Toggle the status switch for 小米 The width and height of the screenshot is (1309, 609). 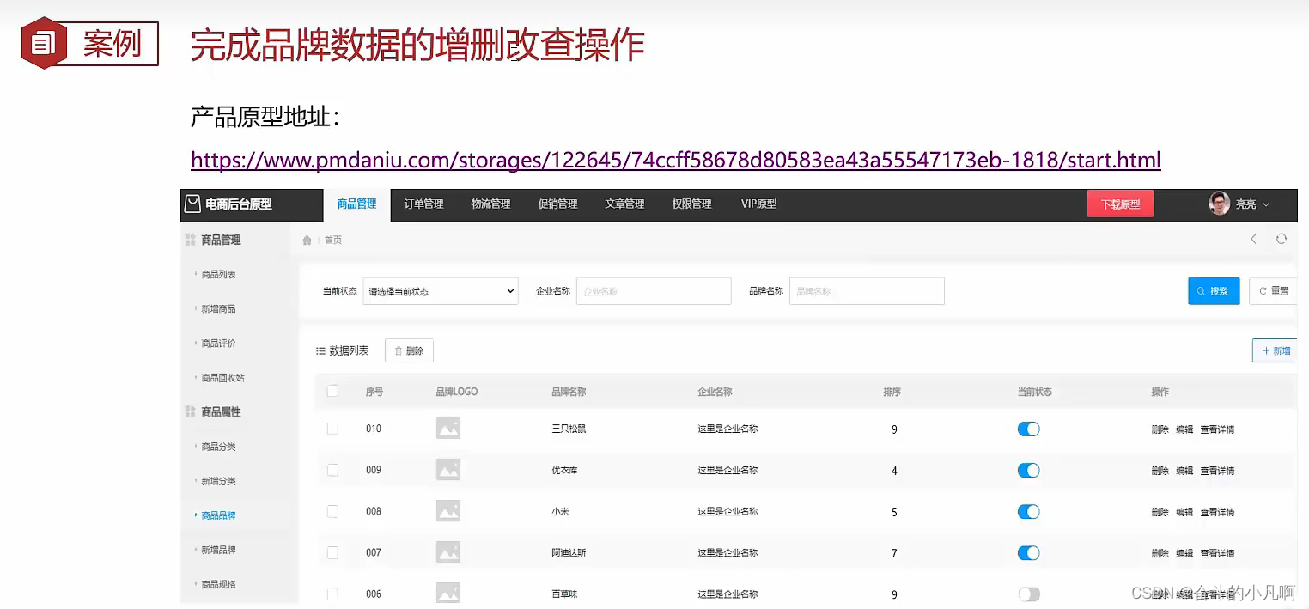[x=1028, y=511]
